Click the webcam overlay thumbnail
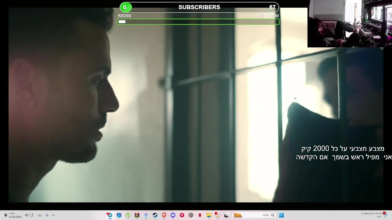This screenshot has width=392, height=220. (350, 24)
